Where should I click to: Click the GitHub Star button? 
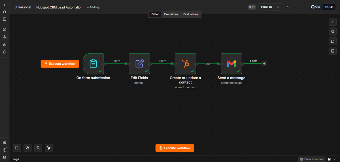(315, 7)
